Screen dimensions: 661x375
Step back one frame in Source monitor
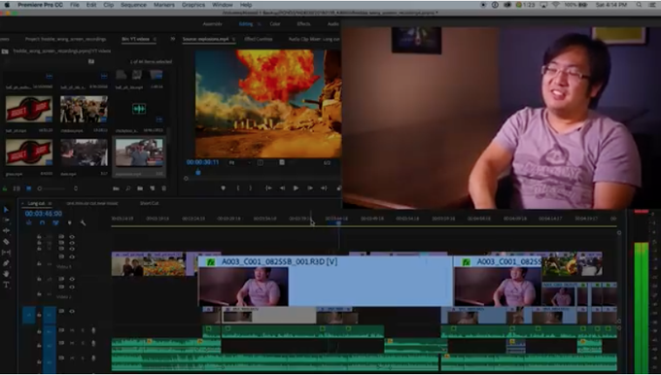click(x=282, y=187)
